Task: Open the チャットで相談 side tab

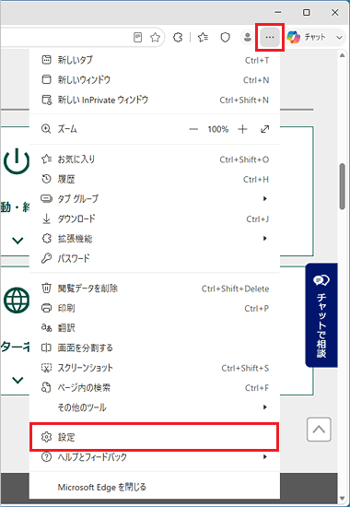Action: (x=321, y=315)
